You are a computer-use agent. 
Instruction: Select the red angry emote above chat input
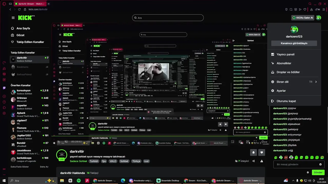(286, 157)
